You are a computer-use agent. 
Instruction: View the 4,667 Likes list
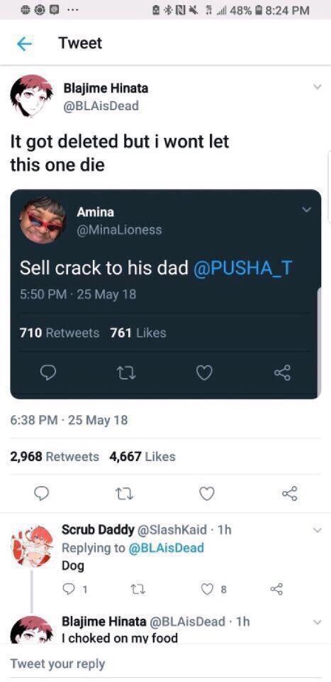[142, 457]
